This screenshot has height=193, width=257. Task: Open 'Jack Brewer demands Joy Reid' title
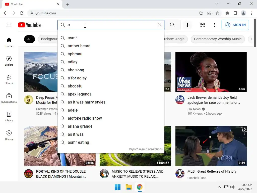pyautogui.click(x=214, y=100)
